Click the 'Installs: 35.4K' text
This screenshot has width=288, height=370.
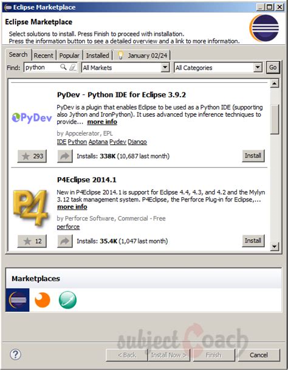tap(97, 241)
